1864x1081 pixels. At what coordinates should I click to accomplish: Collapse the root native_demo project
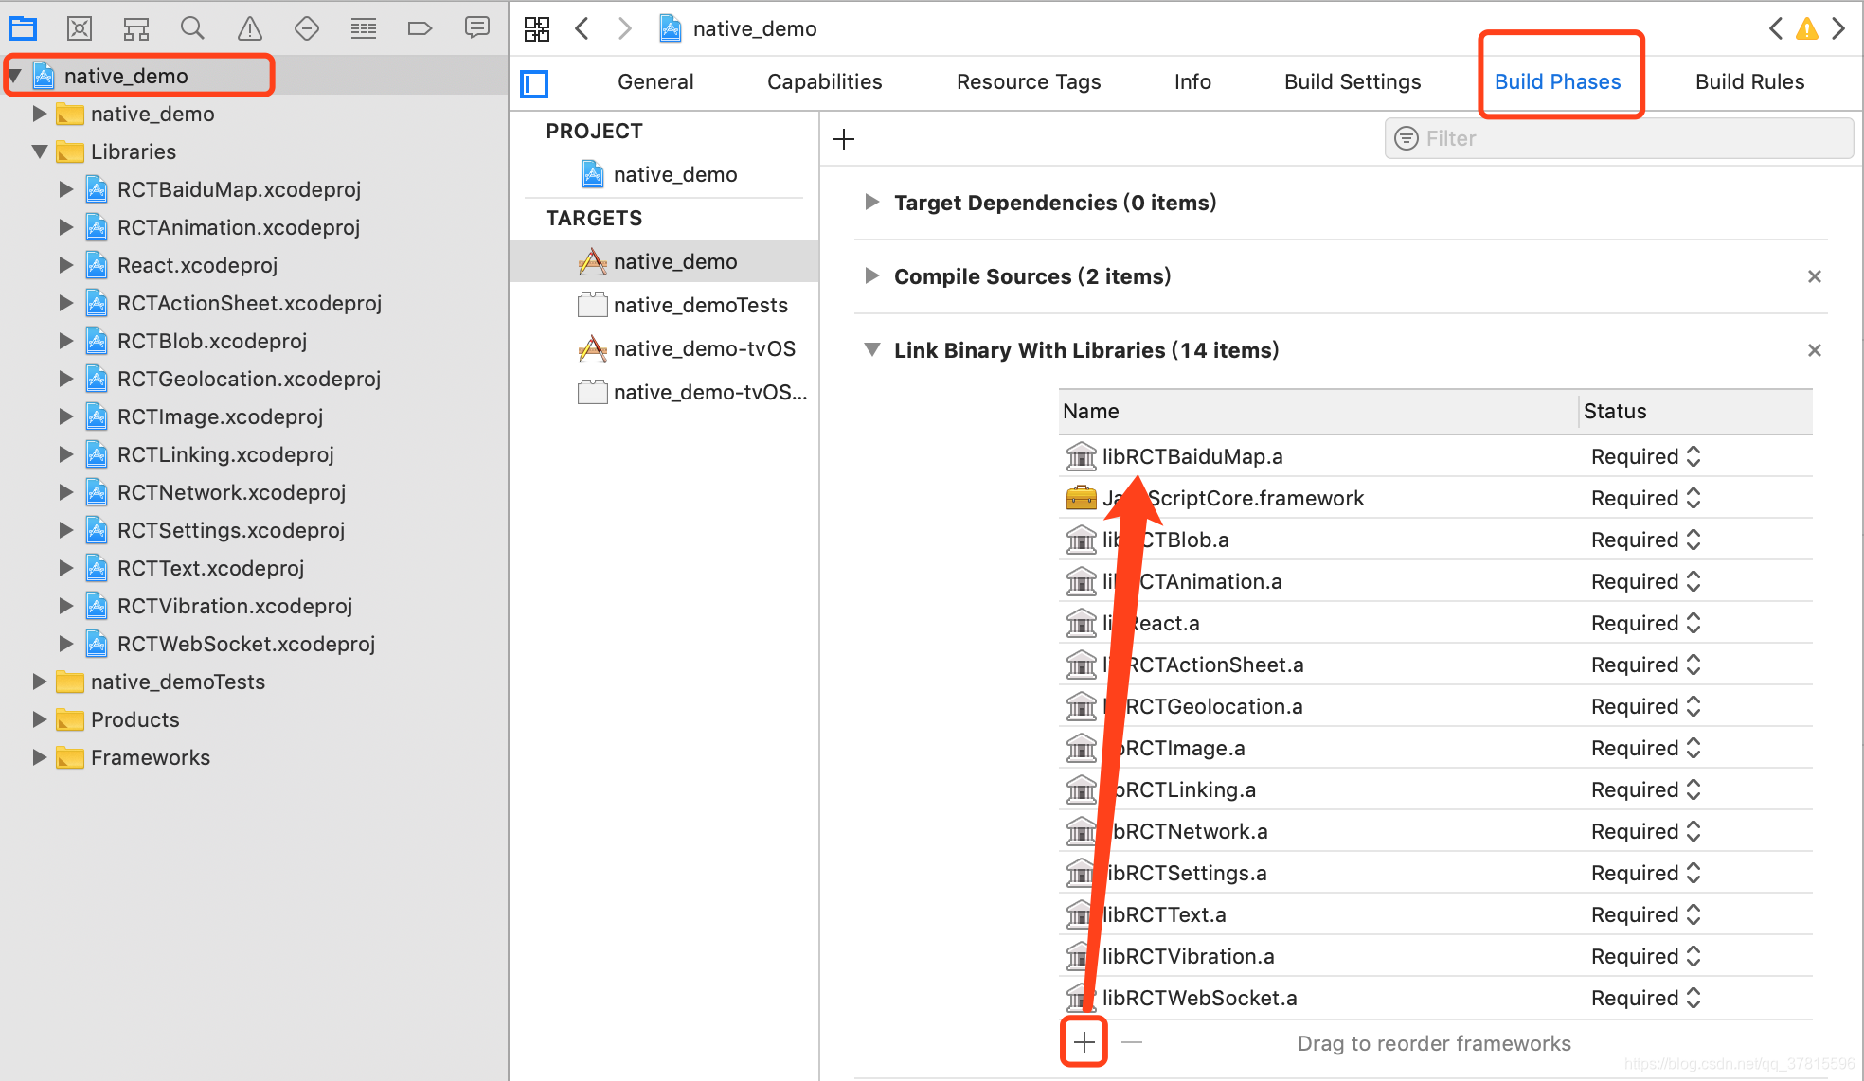pyautogui.click(x=15, y=76)
